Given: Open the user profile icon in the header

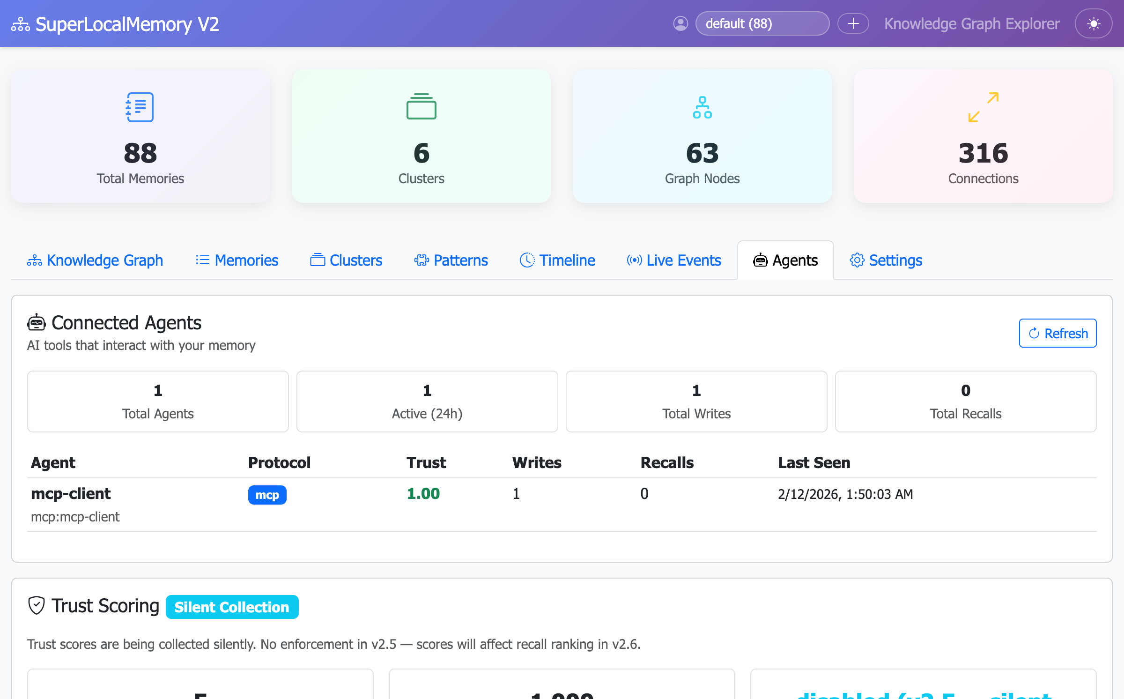Looking at the screenshot, I should (x=681, y=23).
